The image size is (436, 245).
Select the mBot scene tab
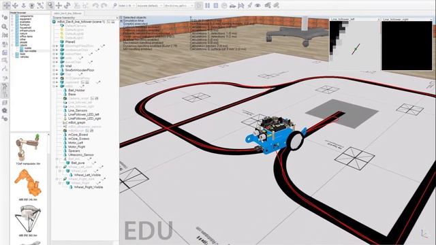coord(68,14)
